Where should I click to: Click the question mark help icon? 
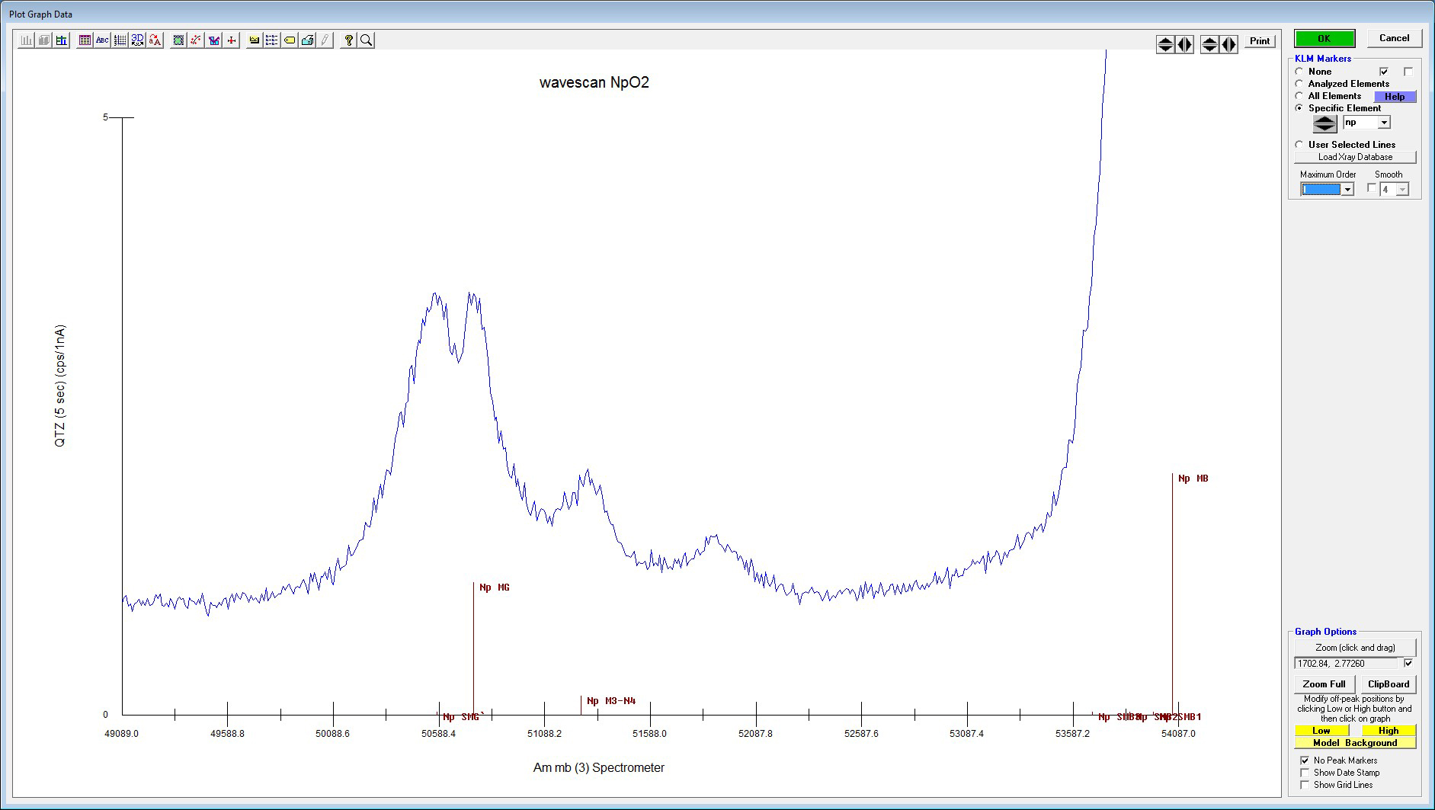pos(348,40)
